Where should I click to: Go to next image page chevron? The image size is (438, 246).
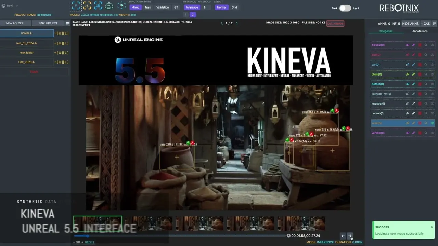(x=236, y=23)
